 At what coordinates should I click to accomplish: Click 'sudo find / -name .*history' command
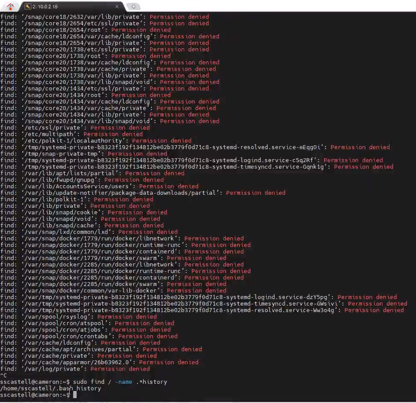coord(120,382)
